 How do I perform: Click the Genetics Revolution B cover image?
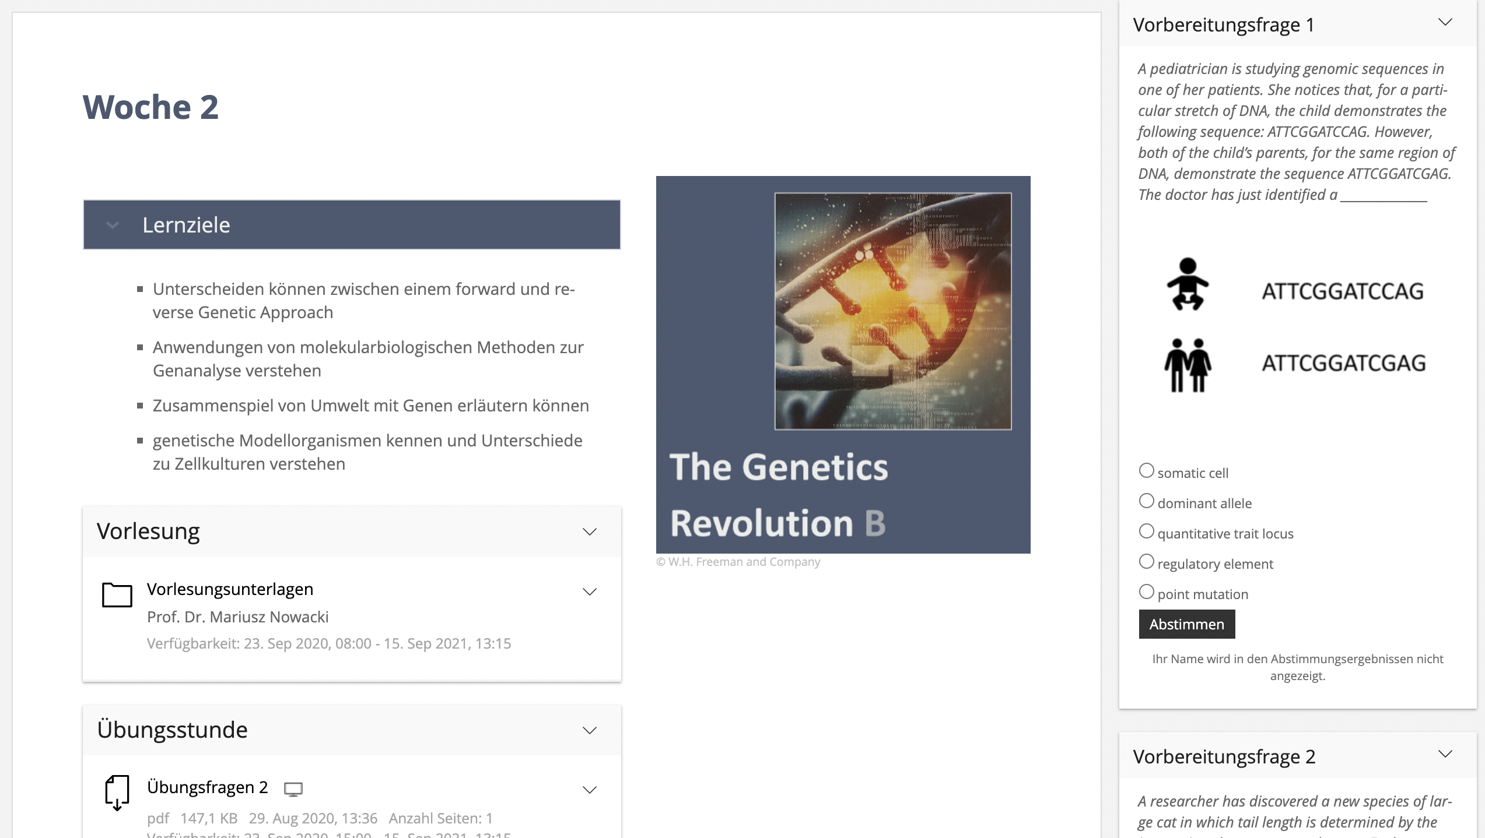[x=843, y=364]
